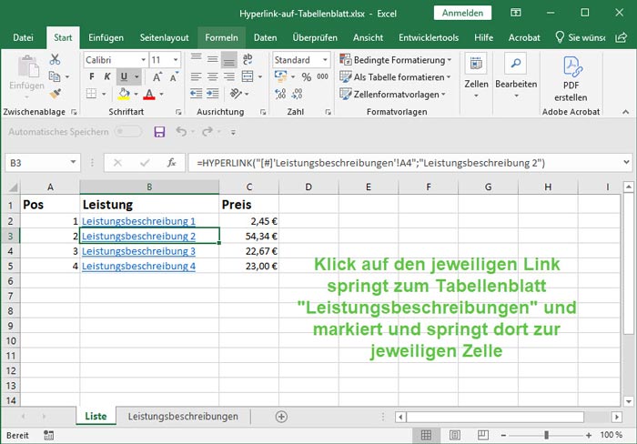
Task: Align cell text left
Action: 197,76
